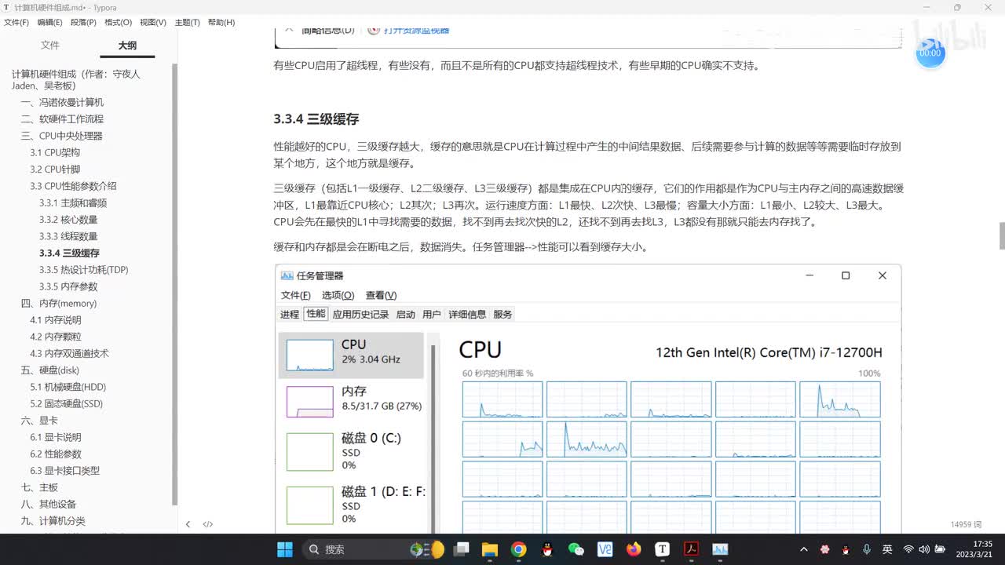The image size is (1005, 565).
Task: Open the blue VE app on taskbar
Action: 605,549
